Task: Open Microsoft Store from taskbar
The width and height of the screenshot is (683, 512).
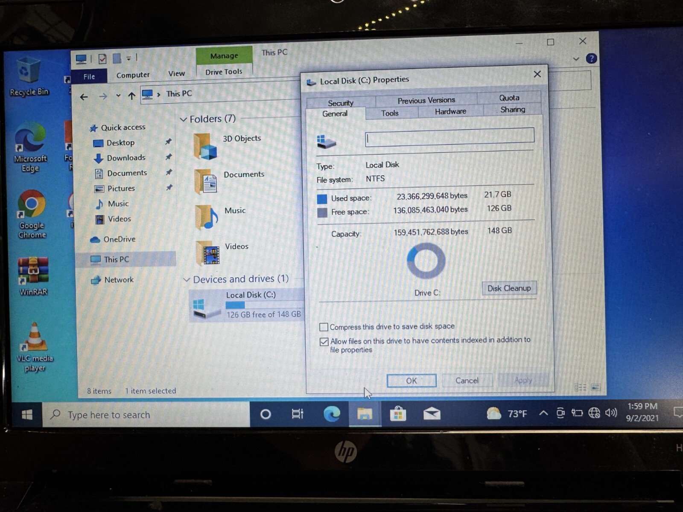Action: pos(398,413)
